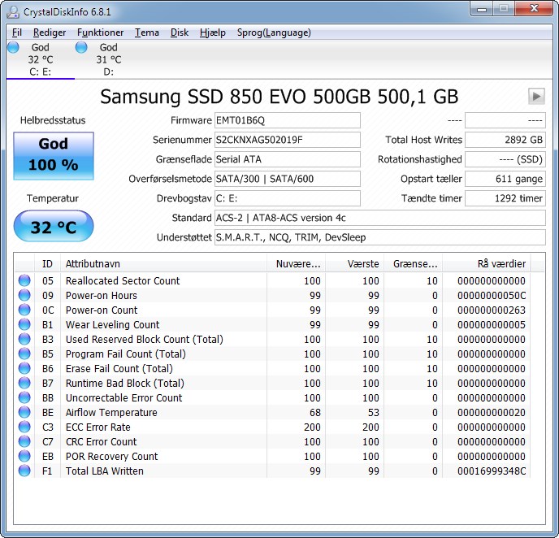Click the Grænseflade field Serial ATA
This screenshot has height=538, width=559.
coord(288,159)
